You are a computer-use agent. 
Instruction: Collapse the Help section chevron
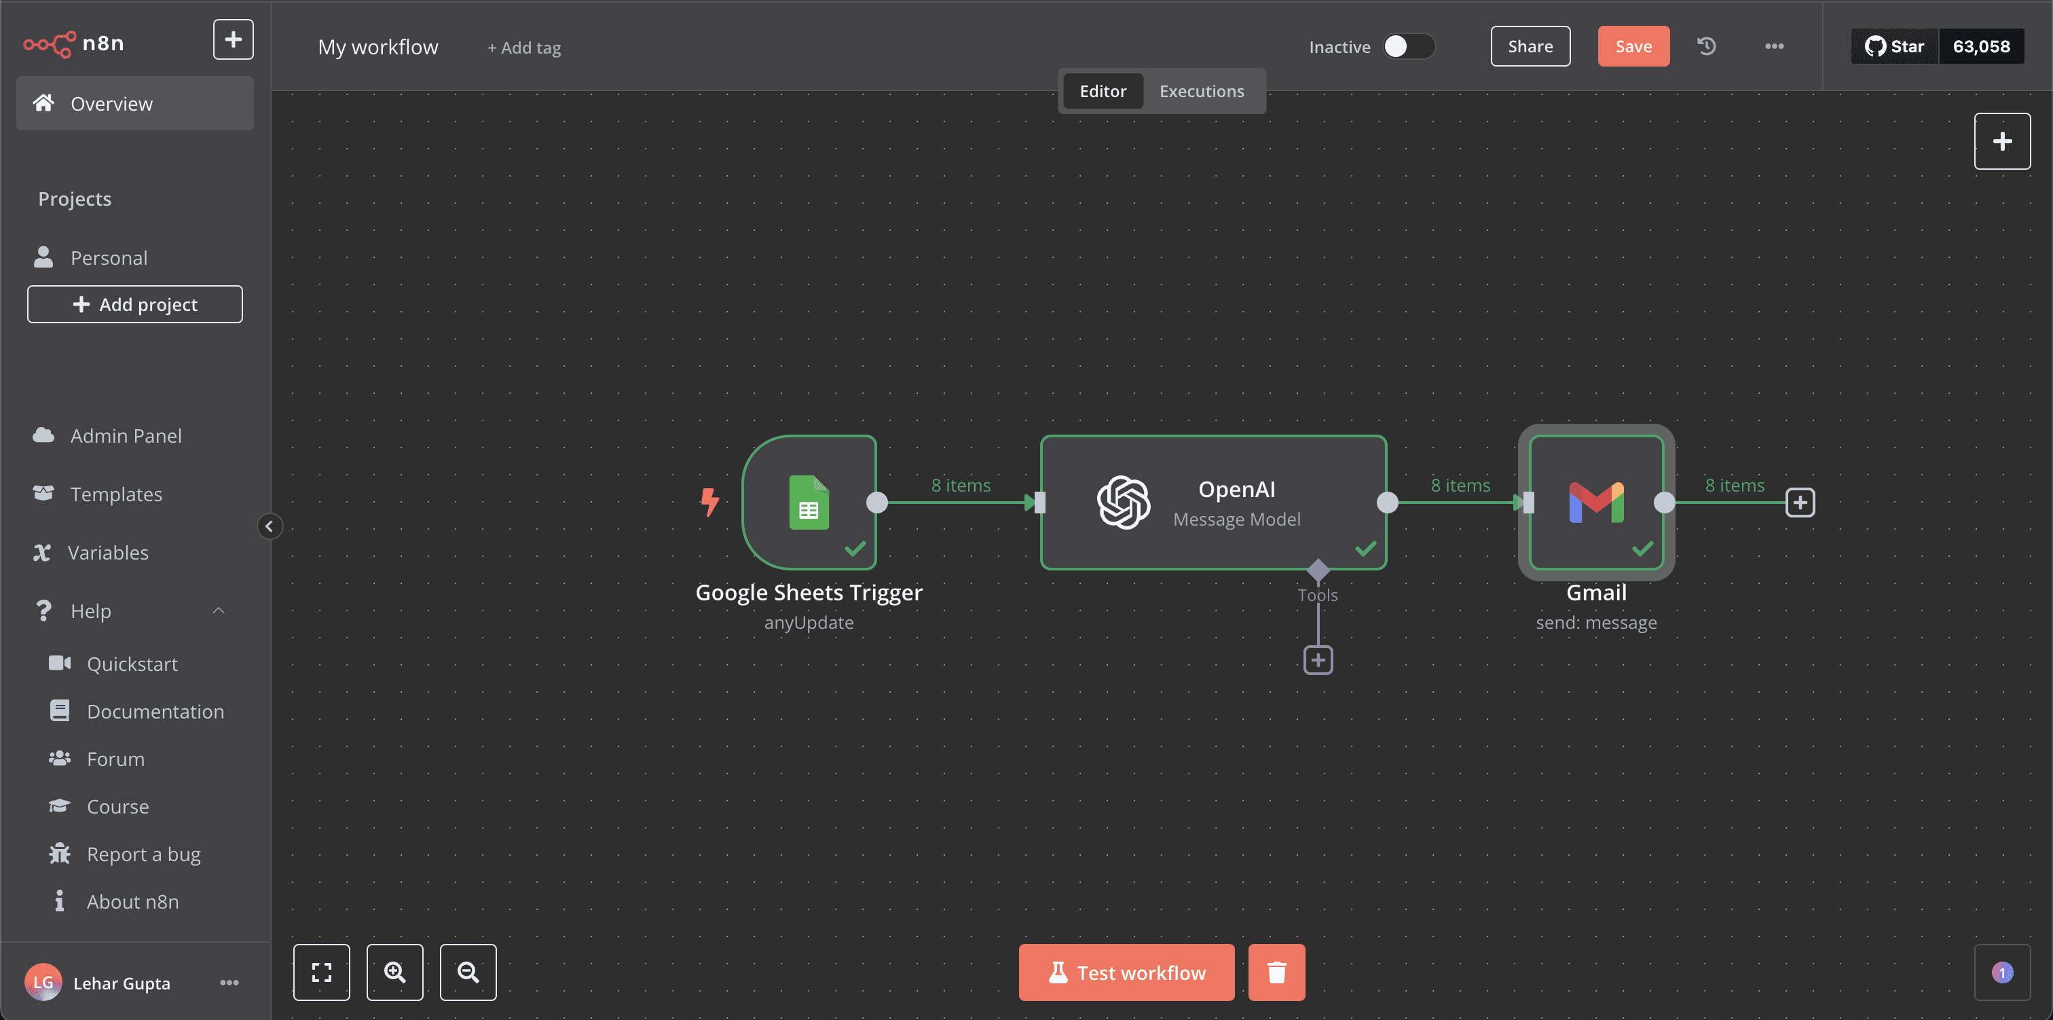click(219, 611)
